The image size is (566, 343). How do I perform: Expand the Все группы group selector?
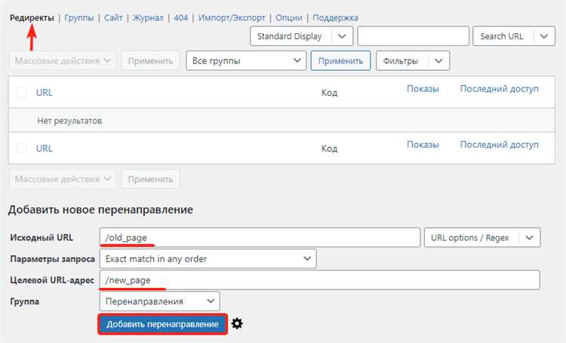click(x=246, y=60)
